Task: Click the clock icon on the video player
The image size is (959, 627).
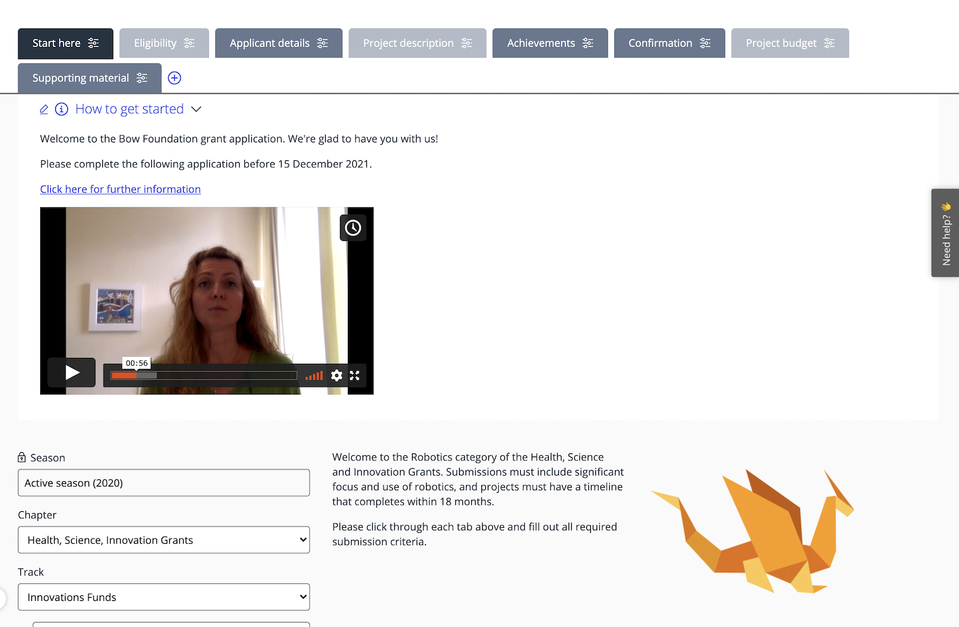Action: 353,227
